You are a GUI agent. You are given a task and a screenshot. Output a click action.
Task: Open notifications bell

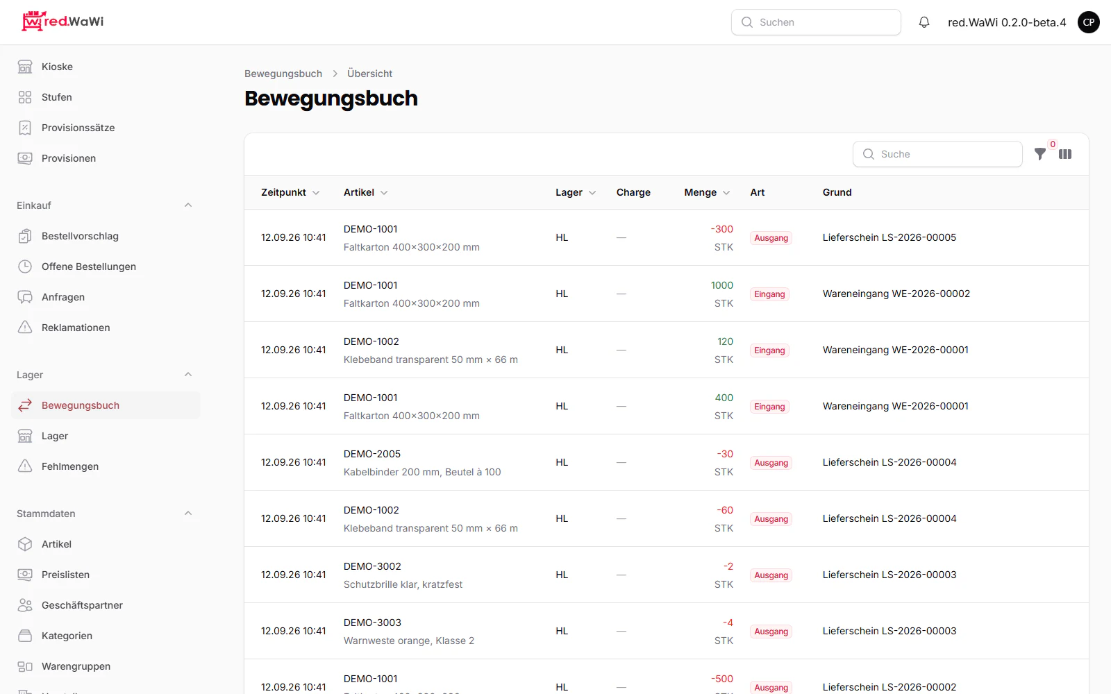(x=924, y=22)
